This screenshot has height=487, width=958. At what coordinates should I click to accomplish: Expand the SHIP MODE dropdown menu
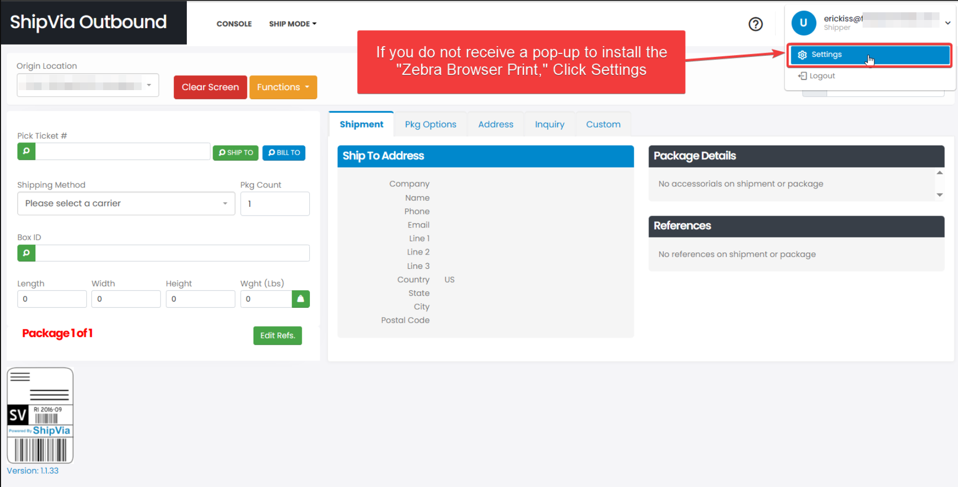coord(292,24)
